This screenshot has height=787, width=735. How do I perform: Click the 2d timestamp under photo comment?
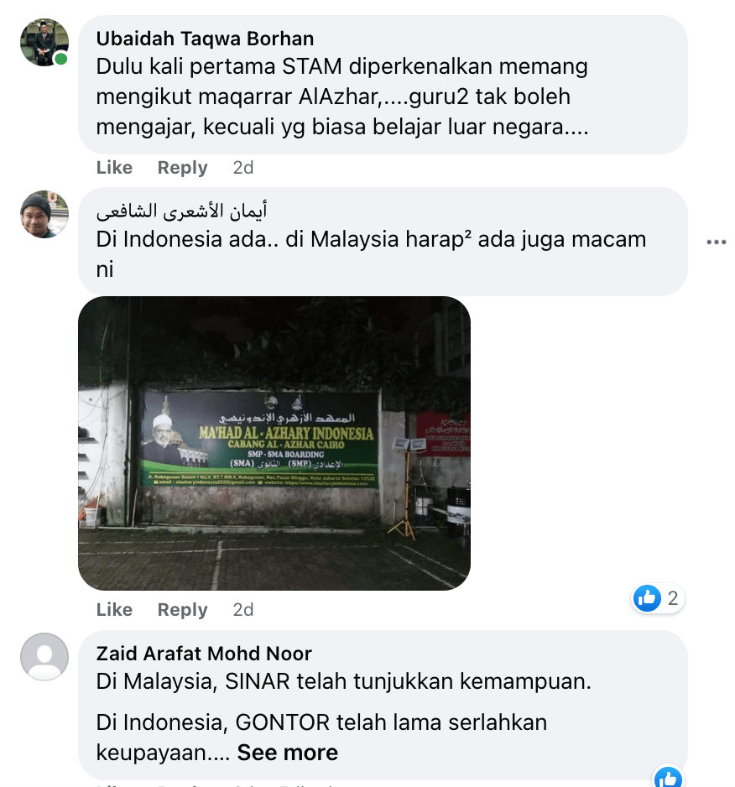coord(243,609)
